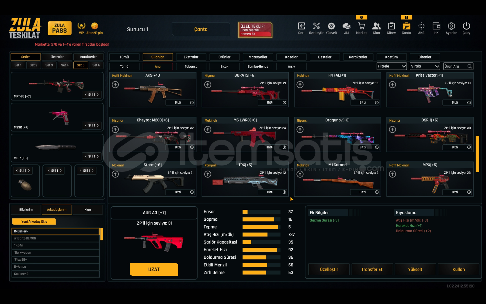486x304 pixels.
Task: Open the AKS icon
Action: [421, 26]
